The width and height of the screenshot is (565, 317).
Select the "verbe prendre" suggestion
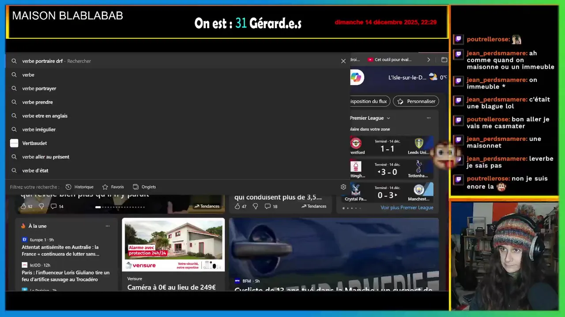(x=178, y=102)
